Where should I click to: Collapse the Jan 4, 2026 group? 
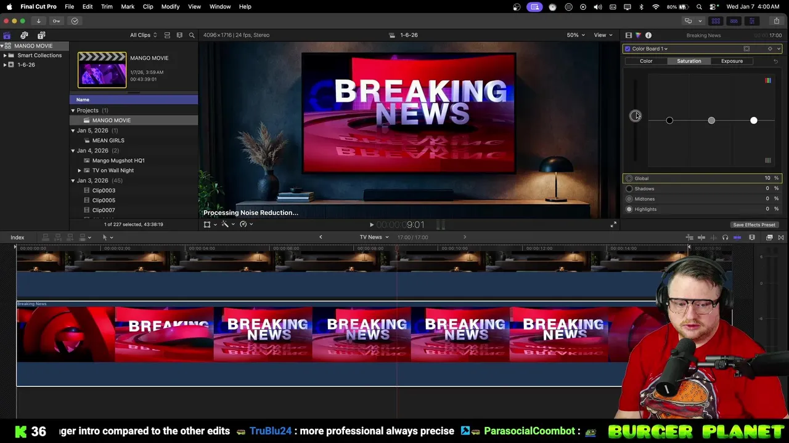[x=73, y=151]
